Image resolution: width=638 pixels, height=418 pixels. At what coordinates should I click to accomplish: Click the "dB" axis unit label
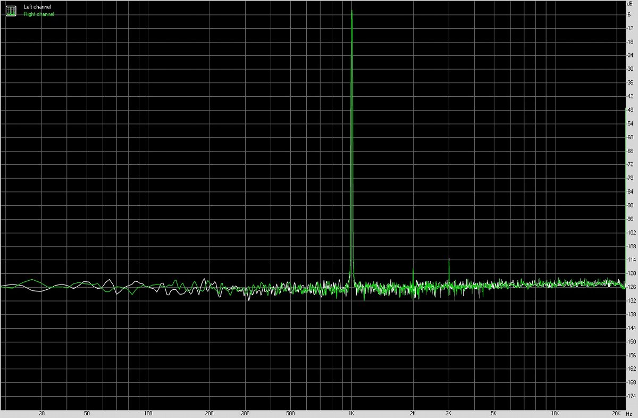point(629,4)
